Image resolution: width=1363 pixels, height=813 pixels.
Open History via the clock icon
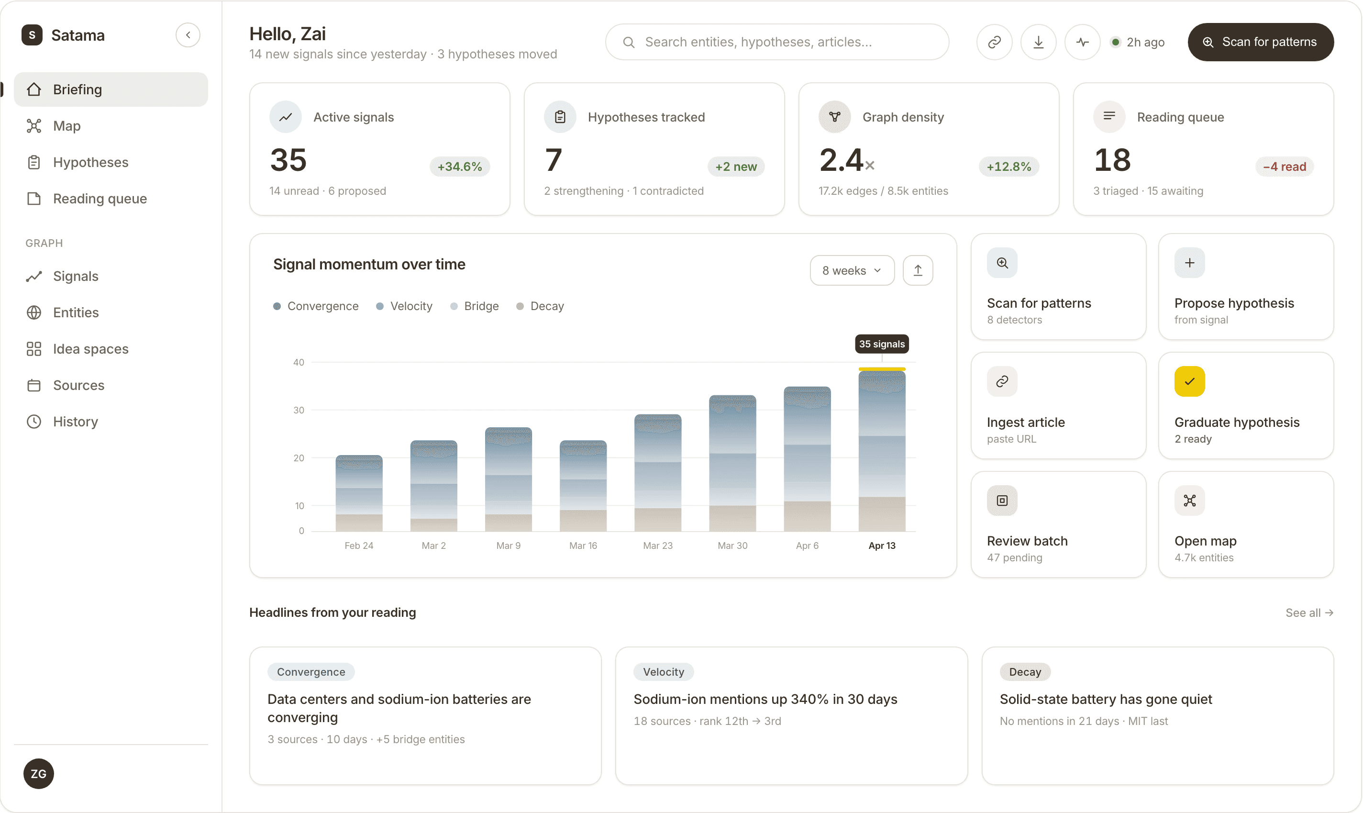tap(33, 421)
